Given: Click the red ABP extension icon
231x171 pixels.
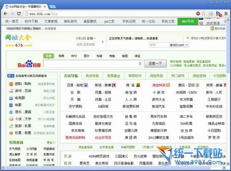Looking at the screenshot, I should 198,13.
